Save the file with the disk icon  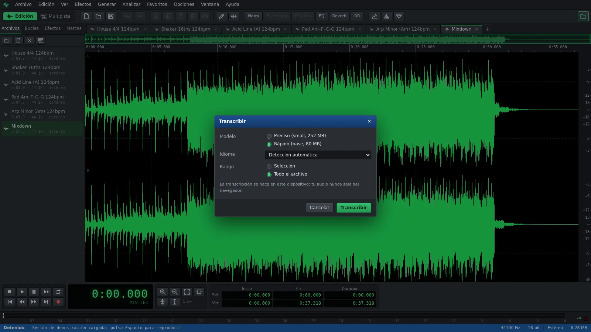pyautogui.click(x=110, y=16)
